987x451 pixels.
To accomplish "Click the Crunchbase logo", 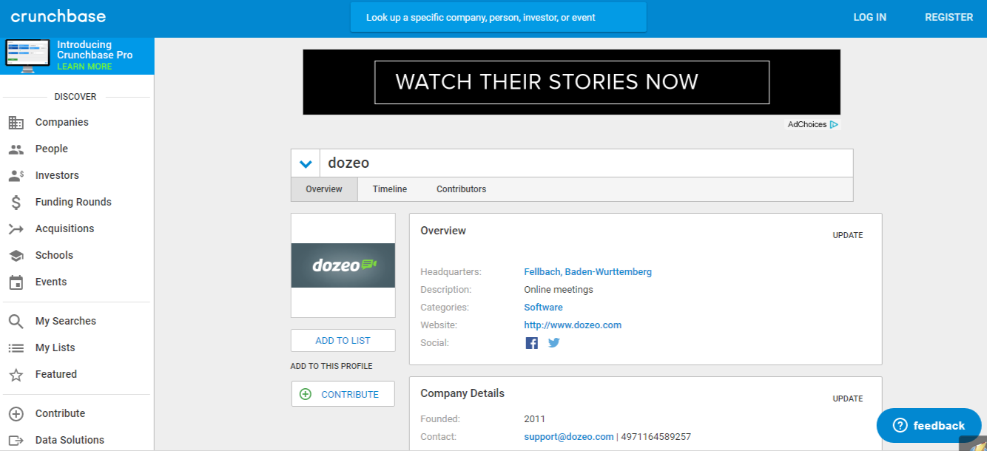I will click(58, 16).
